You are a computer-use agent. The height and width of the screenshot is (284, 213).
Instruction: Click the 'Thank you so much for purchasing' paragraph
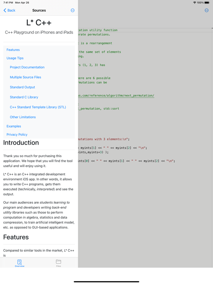click(38, 161)
